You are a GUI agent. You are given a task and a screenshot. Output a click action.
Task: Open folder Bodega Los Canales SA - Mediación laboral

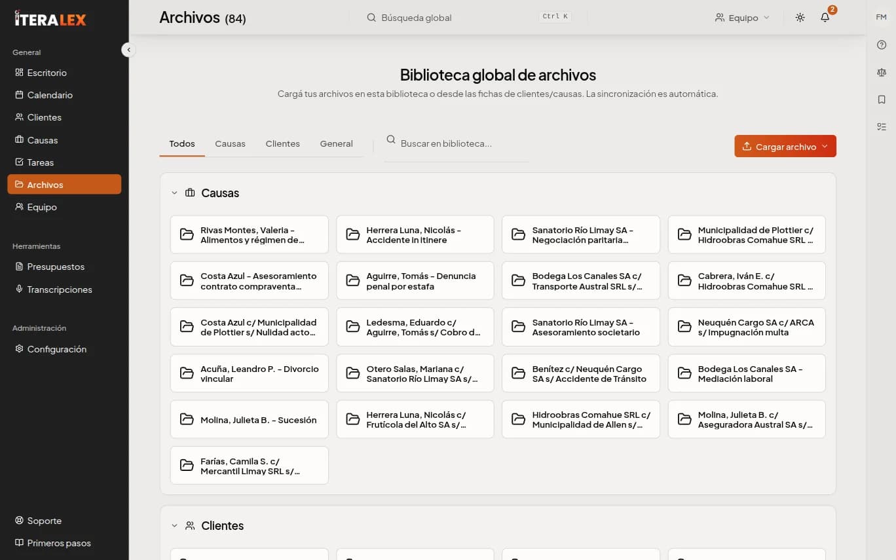[x=747, y=373]
